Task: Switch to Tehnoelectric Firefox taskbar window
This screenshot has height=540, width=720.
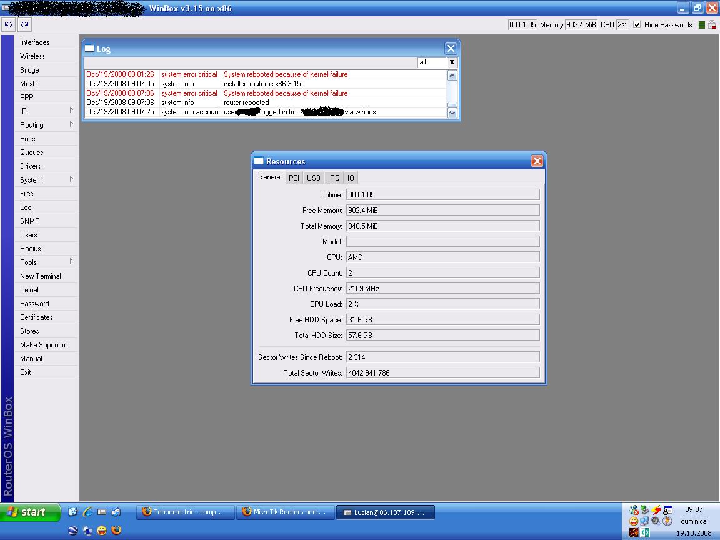Action: tap(185, 512)
